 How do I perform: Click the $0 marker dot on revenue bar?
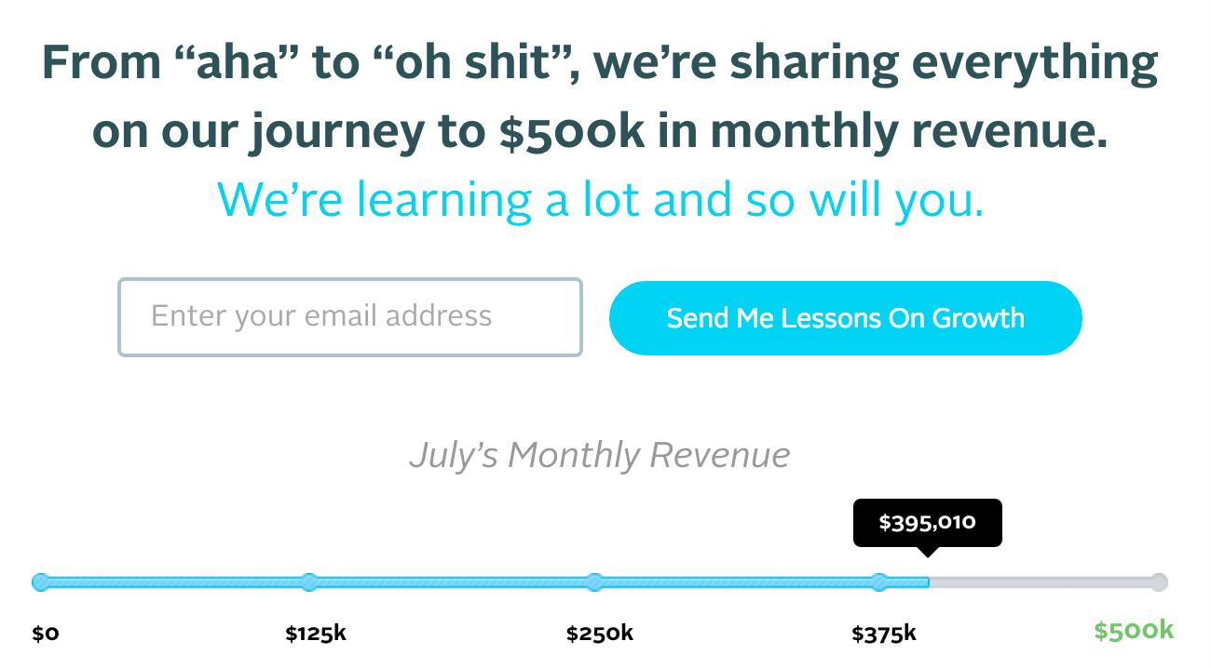point(40,582)
